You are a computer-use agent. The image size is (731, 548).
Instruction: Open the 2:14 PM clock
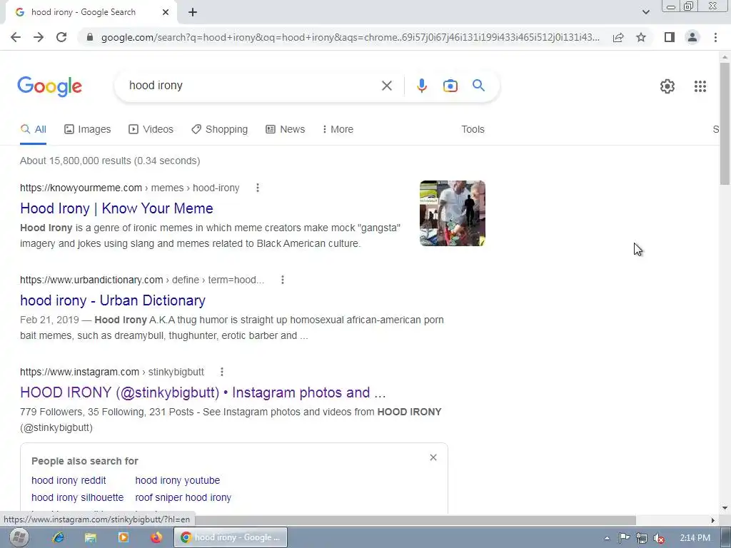pyautogui.click(x=695, y=538)
